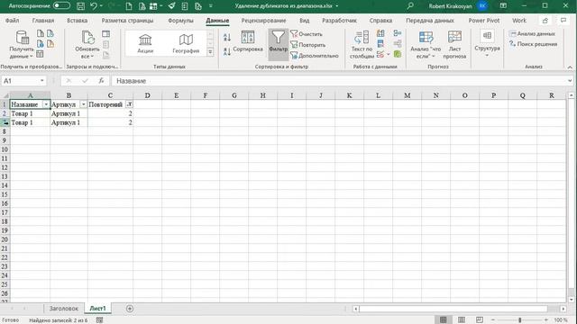
Task: Import data From Text/CSV icon
Action: 41,33
